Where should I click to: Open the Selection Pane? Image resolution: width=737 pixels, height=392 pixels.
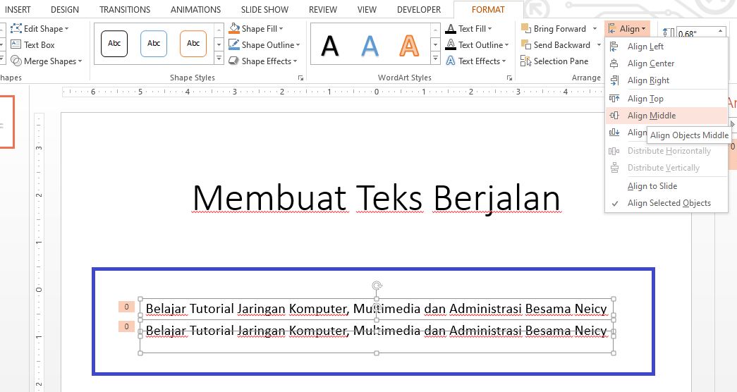pos(554,61)
